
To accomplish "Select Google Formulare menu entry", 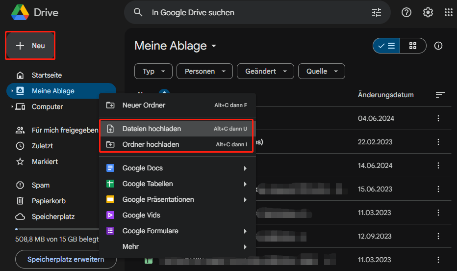I will point(178,231).
